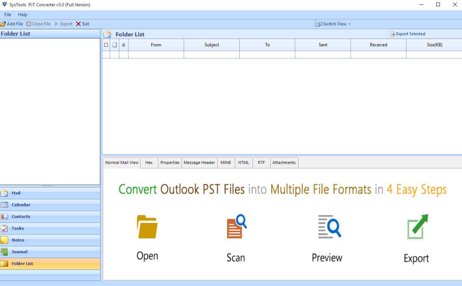Select the Tasks checklist icon
Image resolution: width=462 pixels, height=286 pixels.
4,228
